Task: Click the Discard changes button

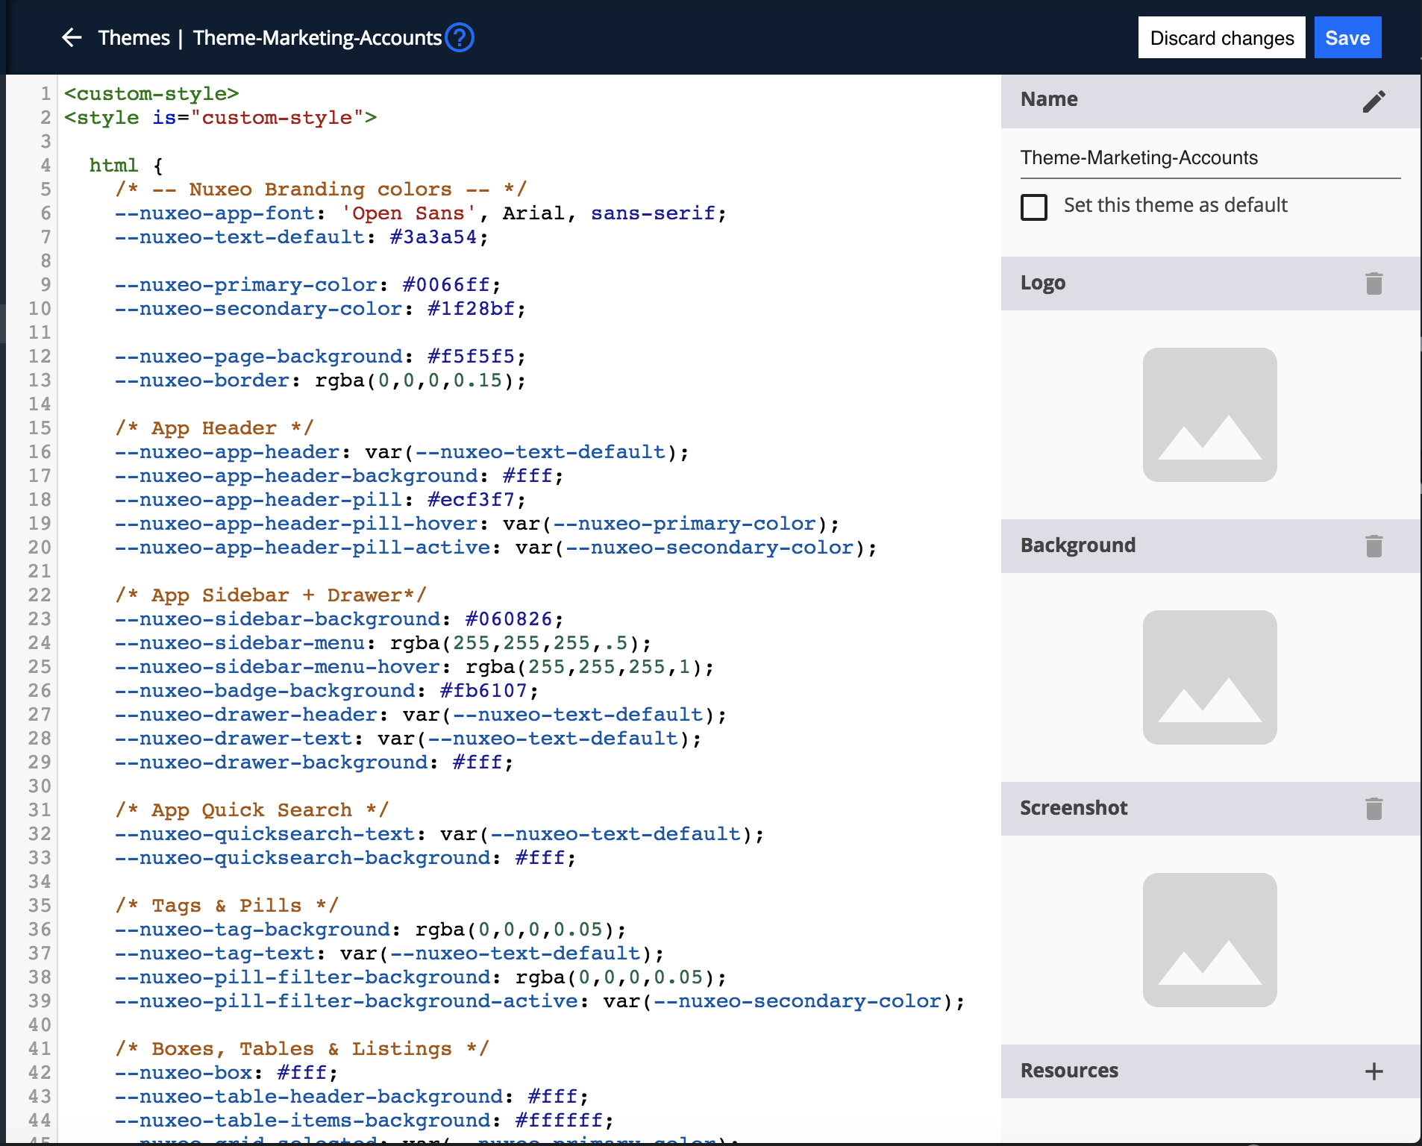Action: click(1221, 38)
